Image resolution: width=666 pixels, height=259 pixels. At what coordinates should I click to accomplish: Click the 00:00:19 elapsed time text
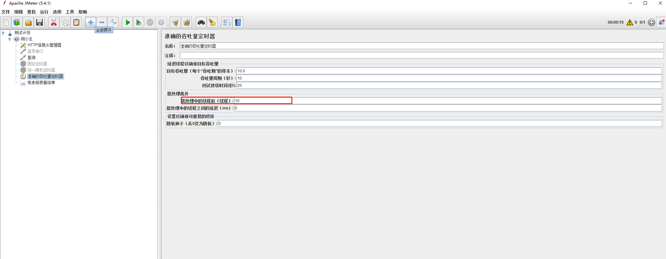point(615,22)
